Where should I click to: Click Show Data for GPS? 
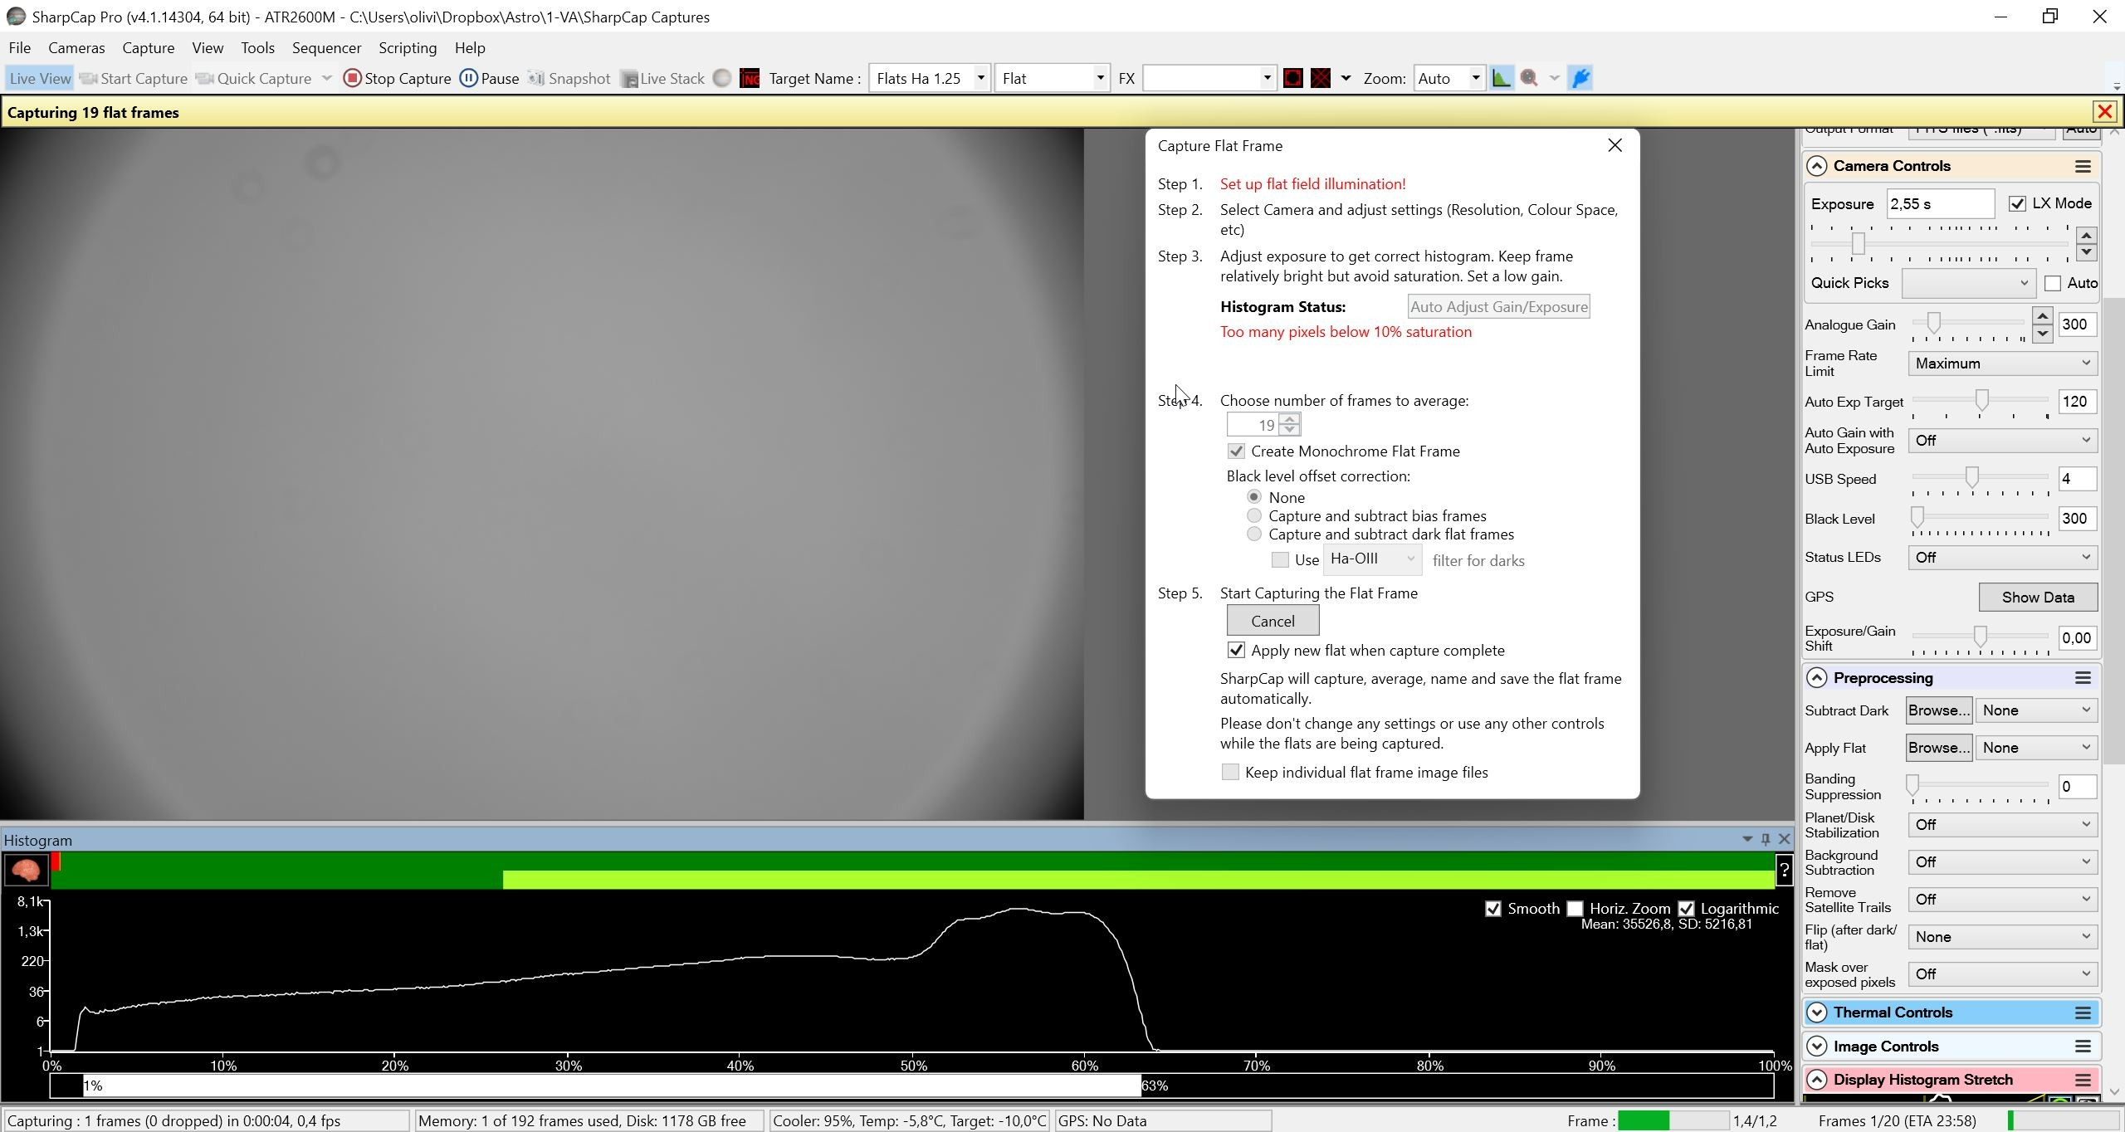tap(2038, 597)
